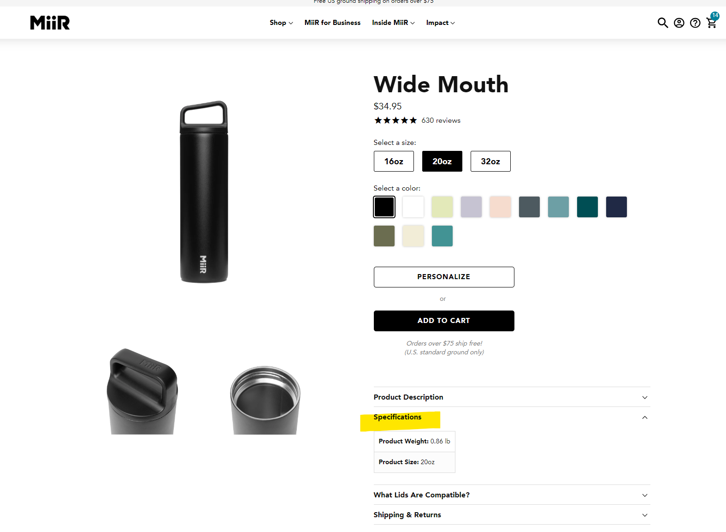Open the Shop menu
This screenshot has width=726, height=532.
(x=281, y=23)
